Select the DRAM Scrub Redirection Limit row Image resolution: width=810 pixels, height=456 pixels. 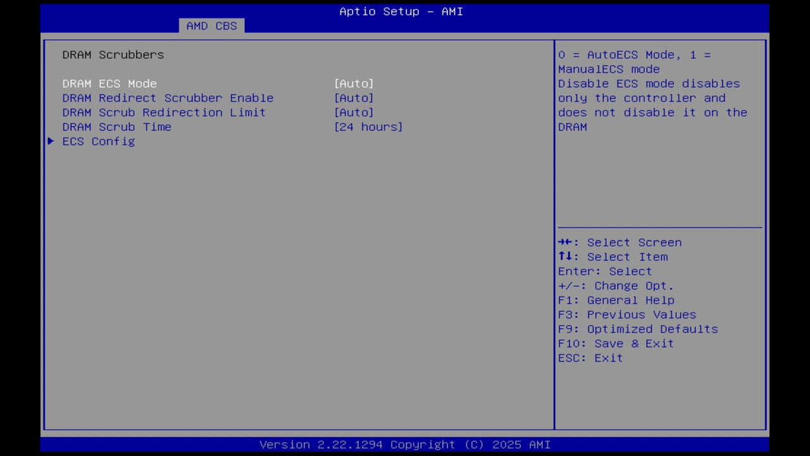tap(163, 112)
